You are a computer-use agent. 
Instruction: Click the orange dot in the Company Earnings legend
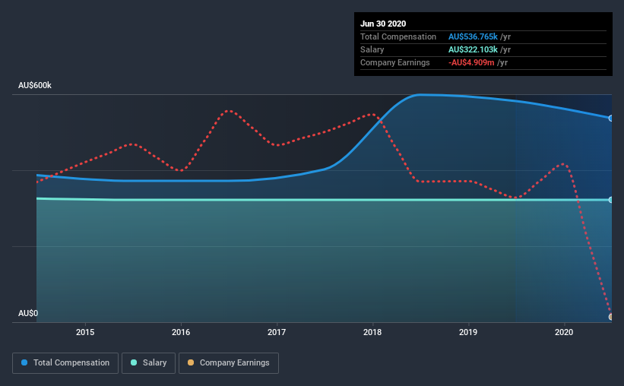coord(191,362)
